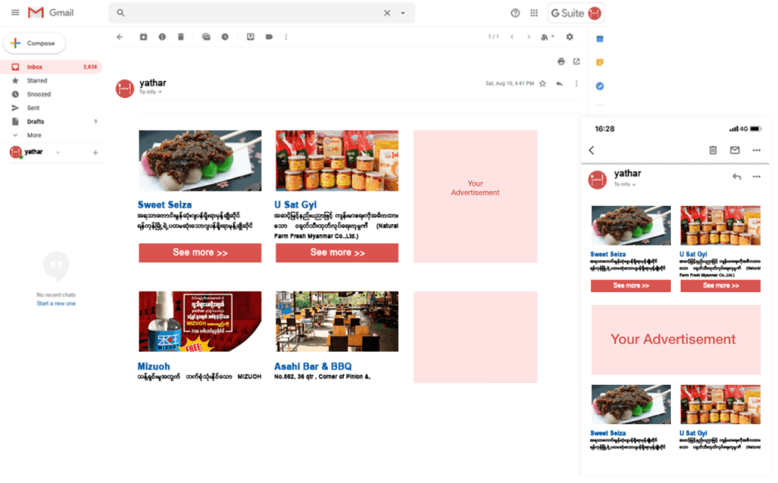Archive this email

click(143, 37)
